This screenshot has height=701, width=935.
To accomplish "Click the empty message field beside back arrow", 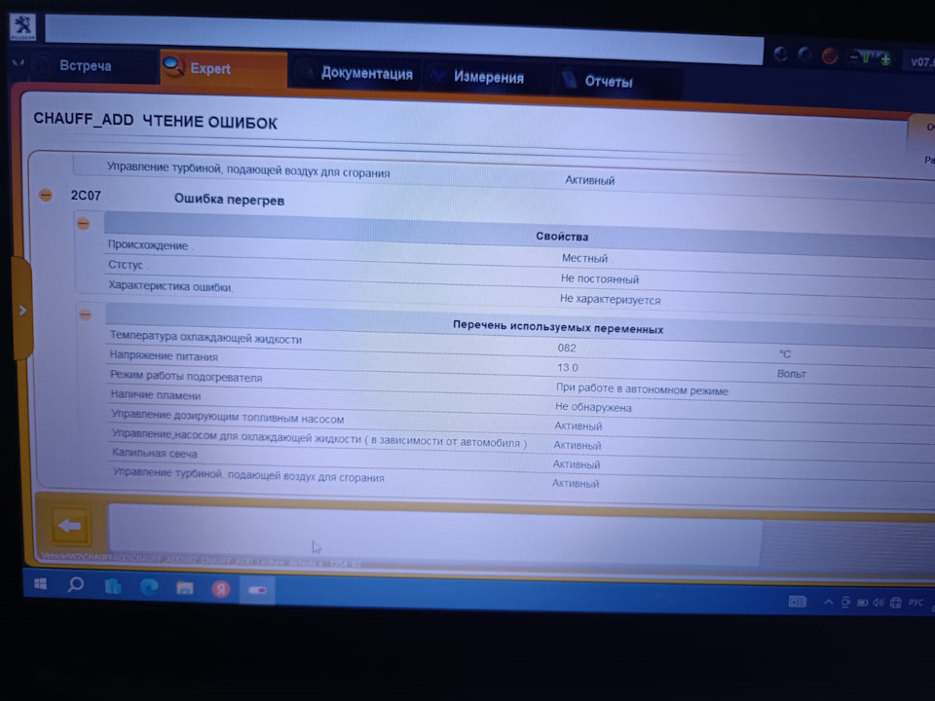I will point(434,532).
